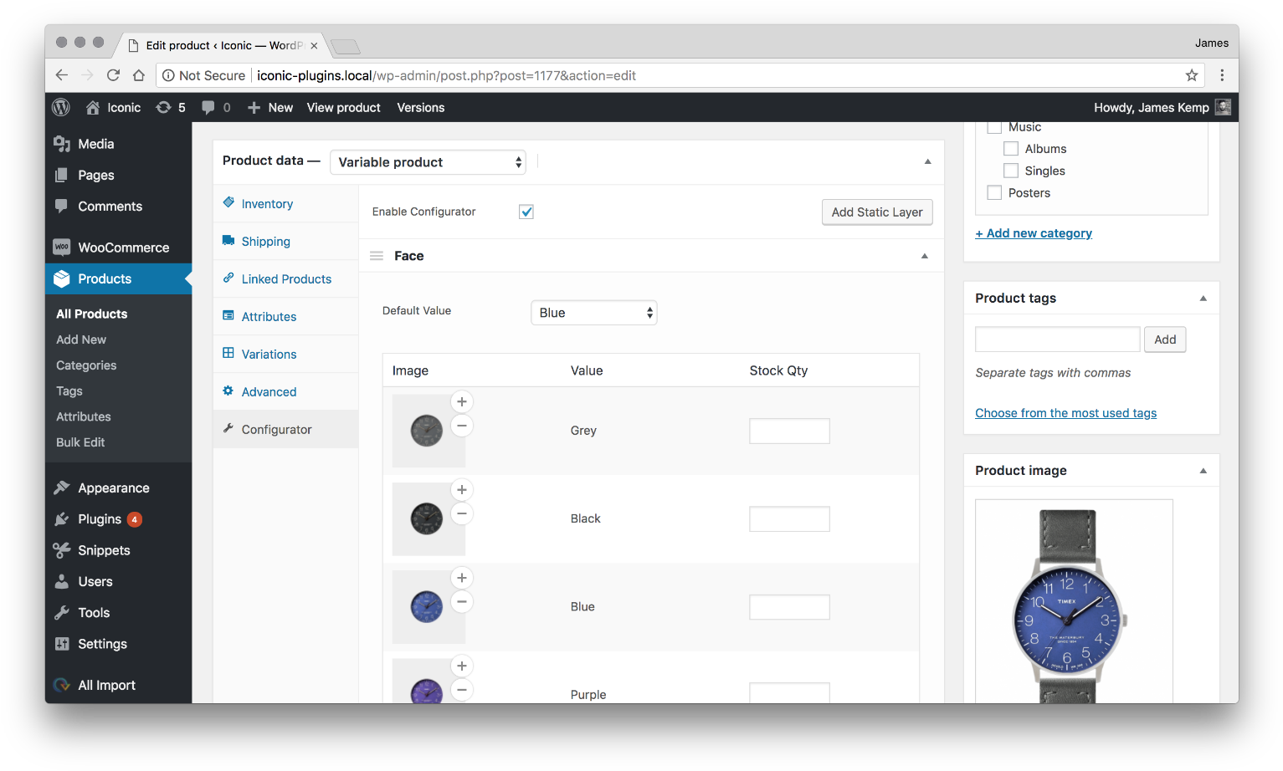
Task: Open the Variations tab
Action: (269, 355)
